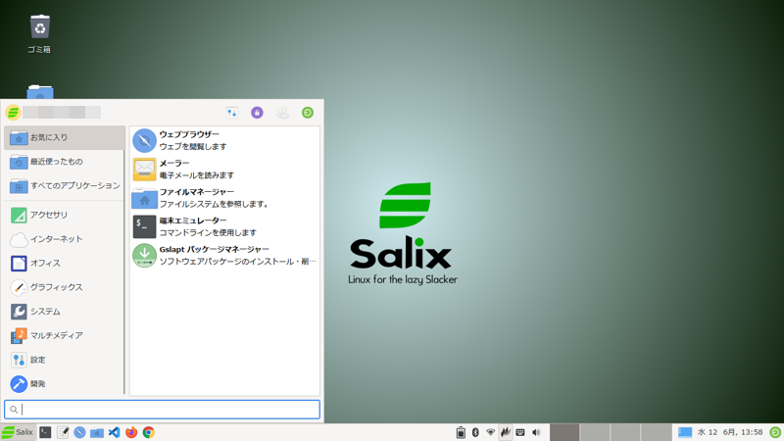The image size is (784, 441).
Task: Open settings manager icon in menu header
Action: click(x=231, y=113)
